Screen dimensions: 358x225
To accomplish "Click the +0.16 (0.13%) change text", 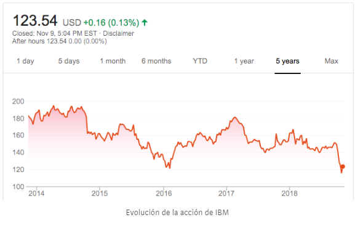I will 111,23.
